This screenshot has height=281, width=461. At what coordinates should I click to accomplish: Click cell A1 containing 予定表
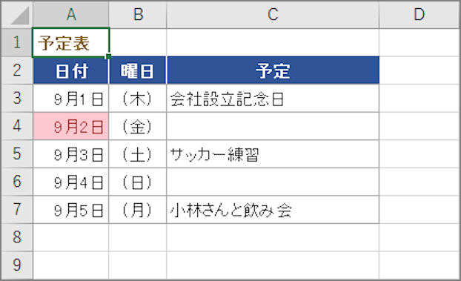[71, 43]
